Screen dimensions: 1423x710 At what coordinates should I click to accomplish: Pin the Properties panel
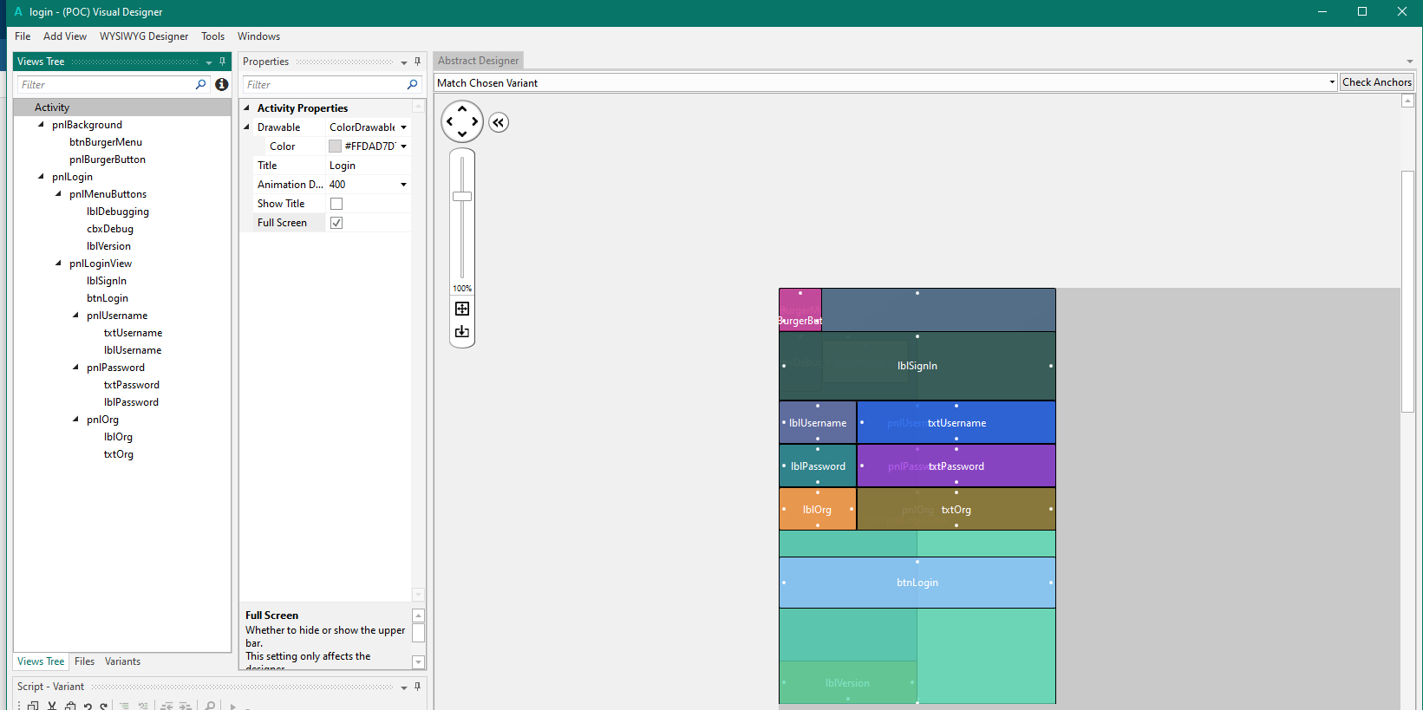(x=417, y=62)
